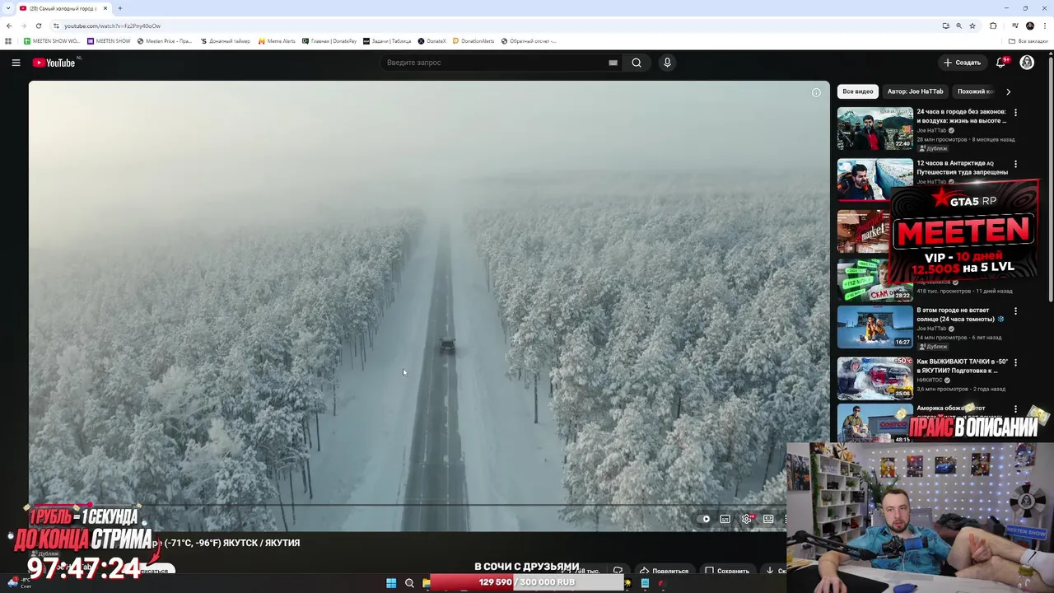
Task: Open YouTube account avatar menu
Action: coord(1027,63)
